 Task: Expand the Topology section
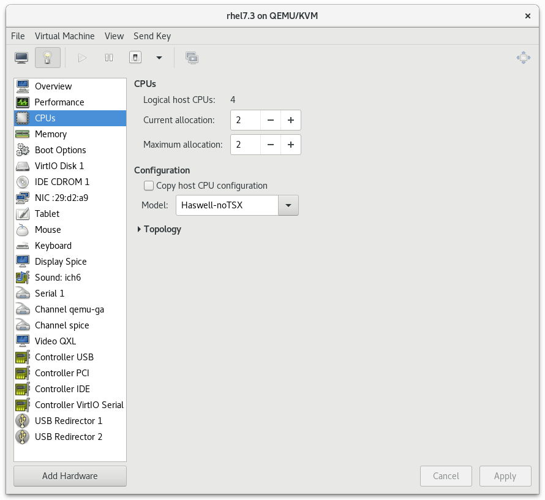pyautogui.click(x=140, y=229)
